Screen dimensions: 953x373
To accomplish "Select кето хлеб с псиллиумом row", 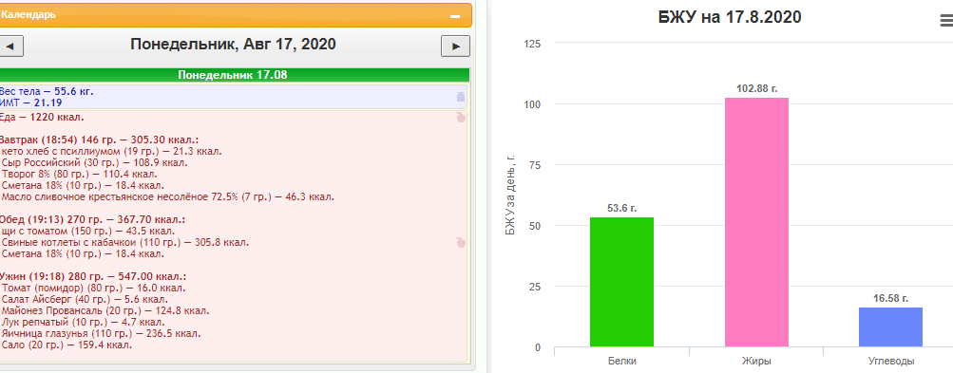I will pyautogui.click(x=112, y=151).
